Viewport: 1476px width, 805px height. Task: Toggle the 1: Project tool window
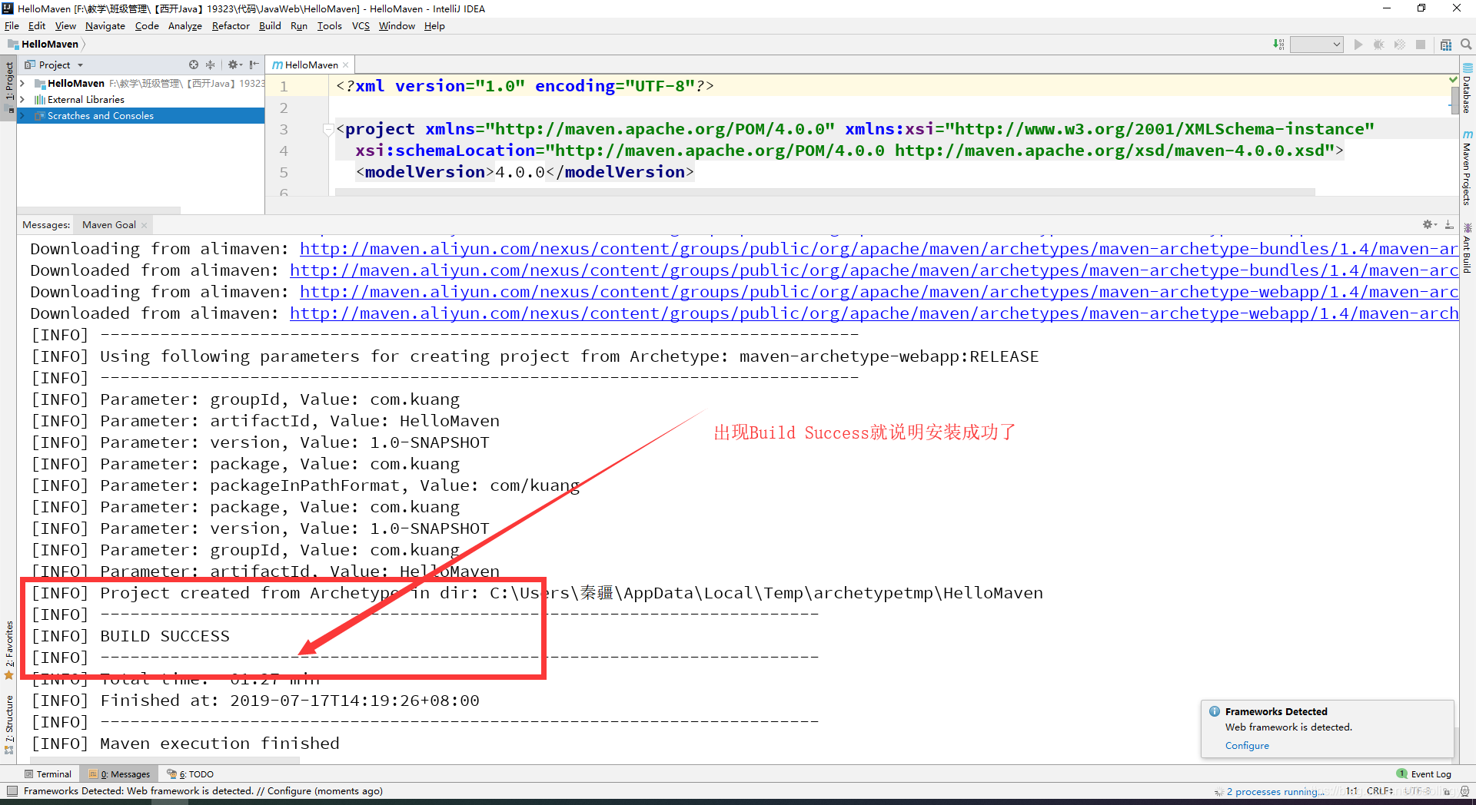tap(8, 84)
